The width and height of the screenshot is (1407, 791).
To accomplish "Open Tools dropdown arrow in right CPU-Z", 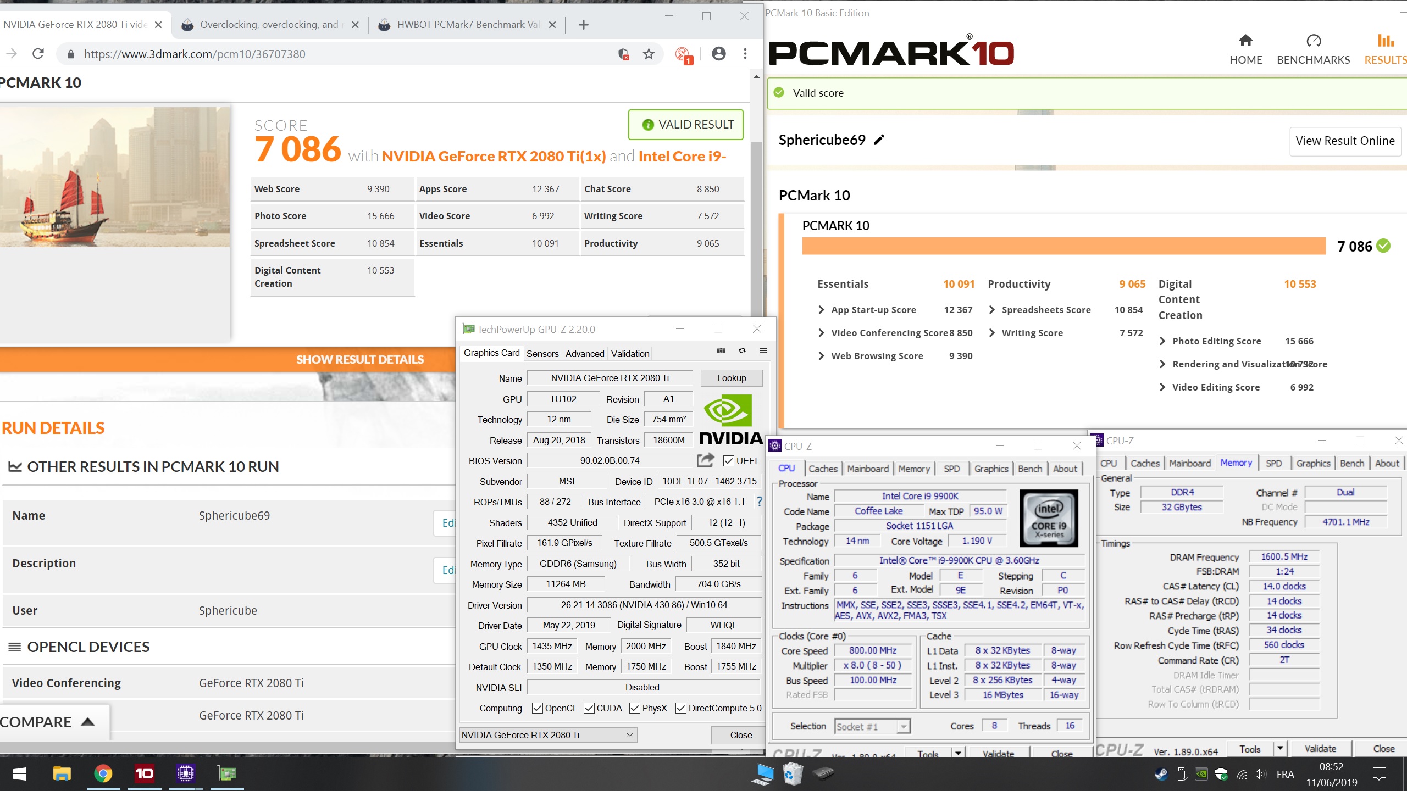I will pyautogui.click(x=1280, y=749).
